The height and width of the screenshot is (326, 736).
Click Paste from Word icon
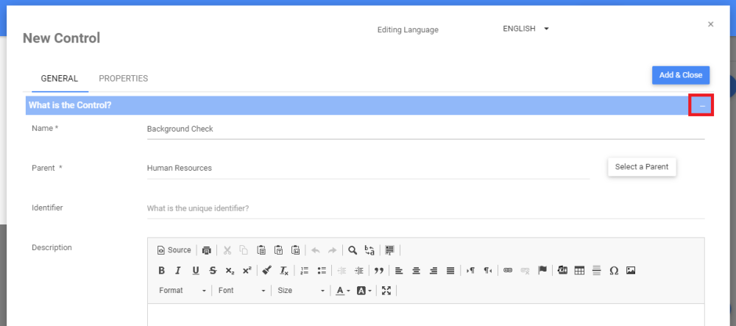coord(295,250)
